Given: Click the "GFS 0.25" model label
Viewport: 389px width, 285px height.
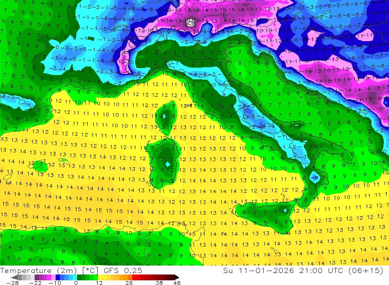Looking at the screenshot, I should [123, 271].
